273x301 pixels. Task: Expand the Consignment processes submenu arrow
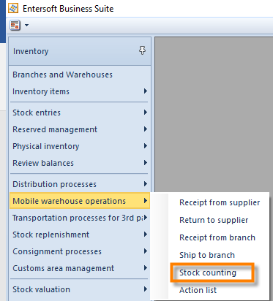tap(146, 251)
